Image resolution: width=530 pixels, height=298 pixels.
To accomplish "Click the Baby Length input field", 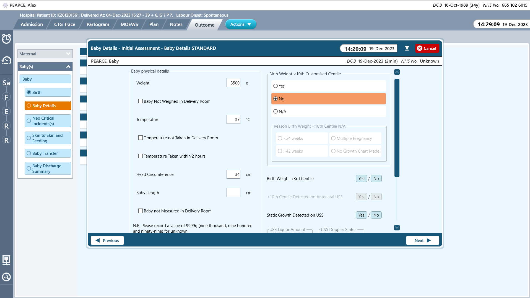I will pos(233,192).
